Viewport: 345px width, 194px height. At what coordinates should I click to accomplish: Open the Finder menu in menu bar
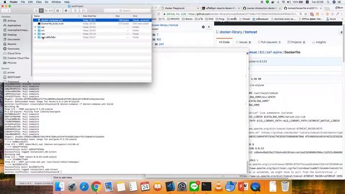13,2
